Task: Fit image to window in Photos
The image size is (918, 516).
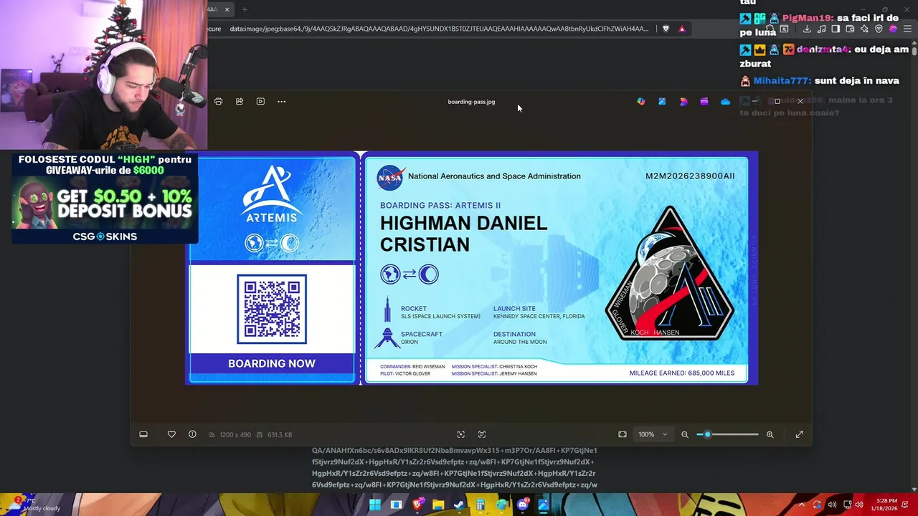Action: tap(623, 434)
